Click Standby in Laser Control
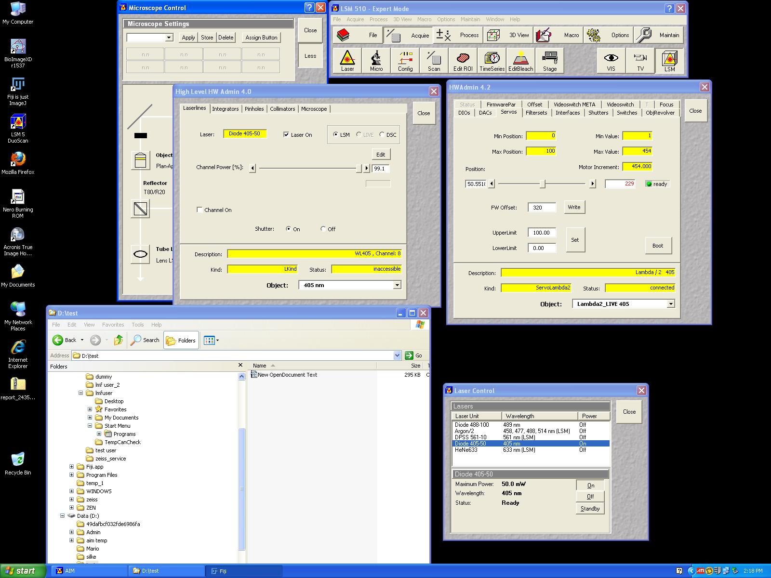 590,509
